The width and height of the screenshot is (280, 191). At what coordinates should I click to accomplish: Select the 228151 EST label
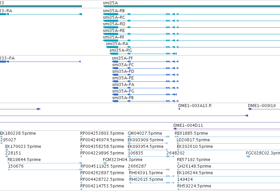13,153
